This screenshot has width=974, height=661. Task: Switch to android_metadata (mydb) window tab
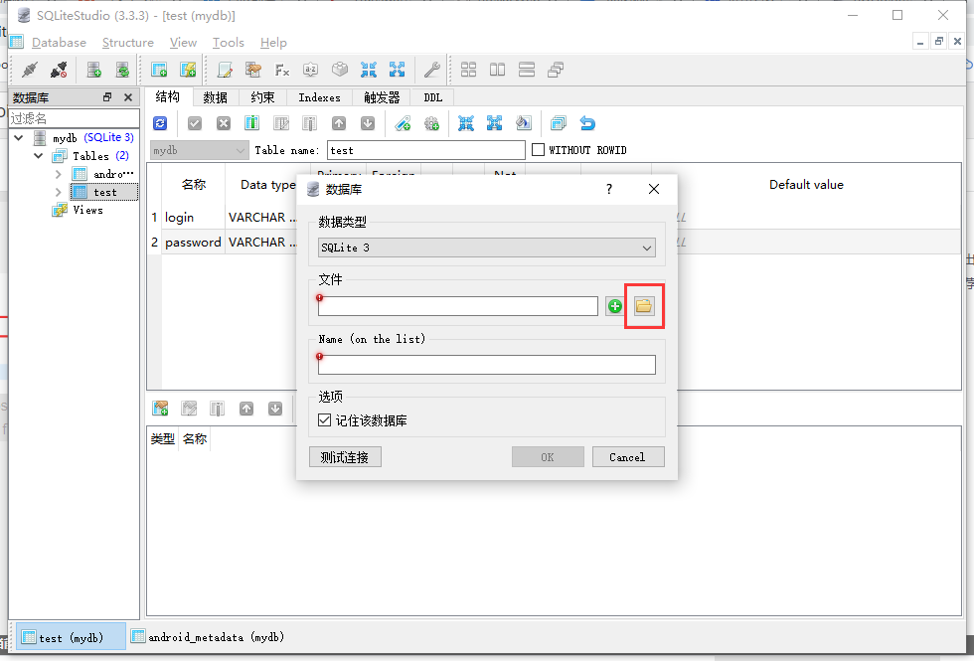[x=209, y=637]
